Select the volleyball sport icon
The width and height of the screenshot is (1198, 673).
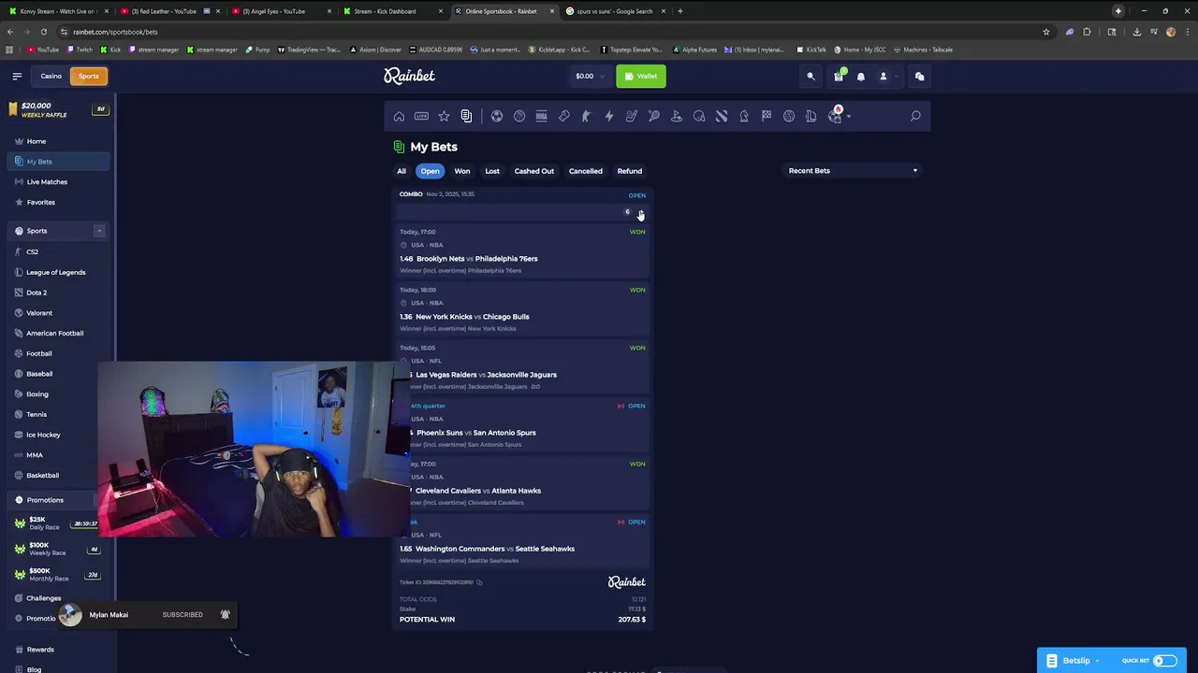(x=789, y=116)
